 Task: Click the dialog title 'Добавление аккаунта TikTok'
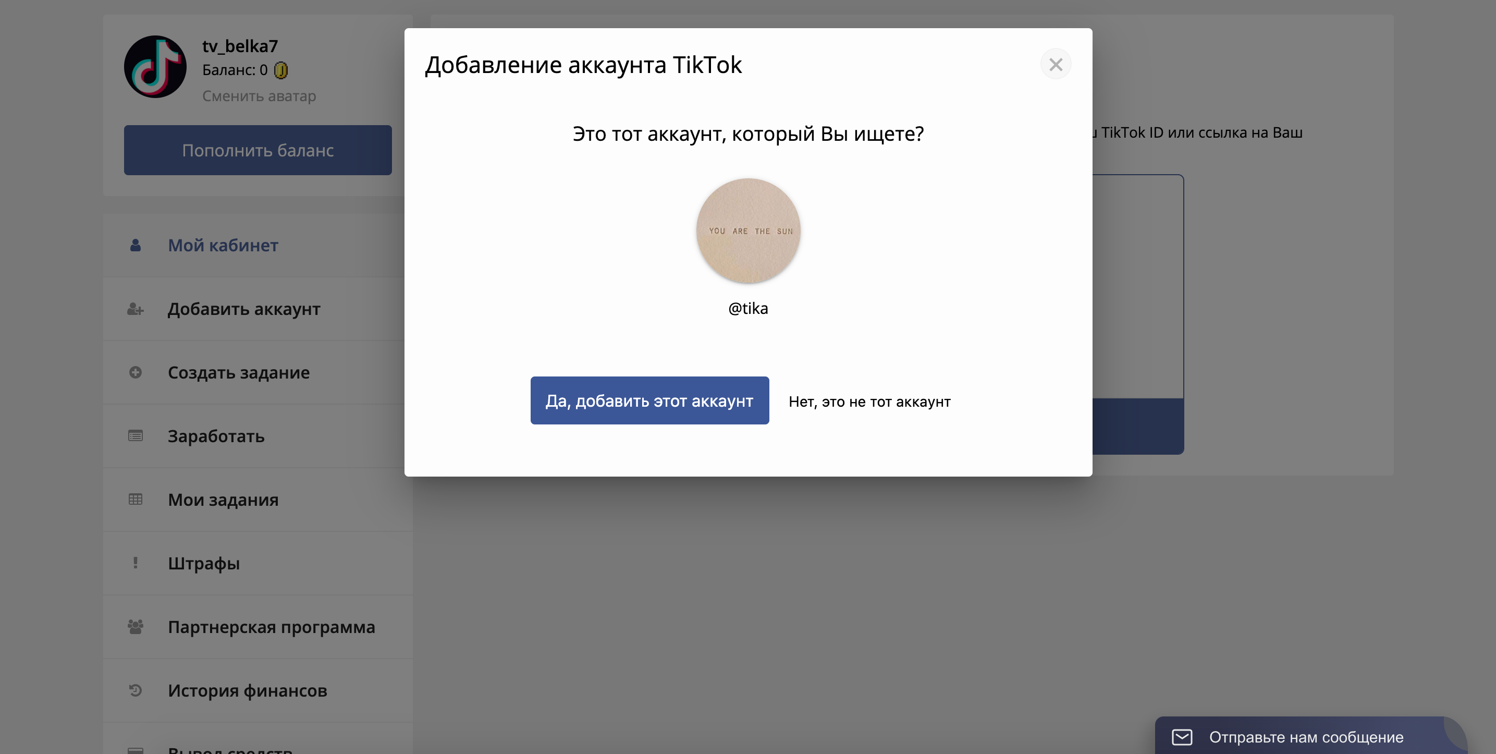[x=583, y=65]
